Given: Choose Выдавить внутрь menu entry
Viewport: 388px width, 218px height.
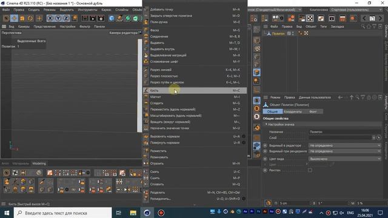Looking at the screenshot, I should click(195, 49).
